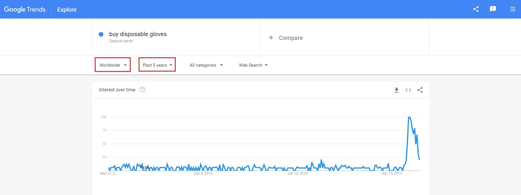Click the blue term color dot
Viewport: 521px width, 195px height.
pos(101,34)
